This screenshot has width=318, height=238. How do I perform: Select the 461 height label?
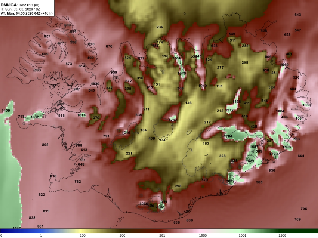tap(289, 54)
